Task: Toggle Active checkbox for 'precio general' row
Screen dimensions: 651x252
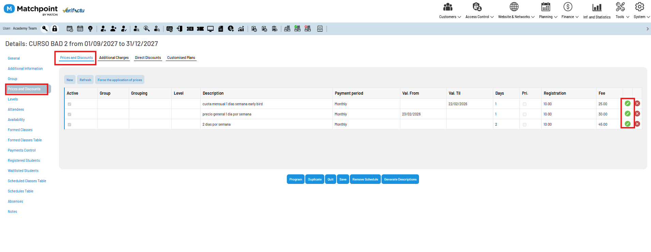Action: (69, 114)
